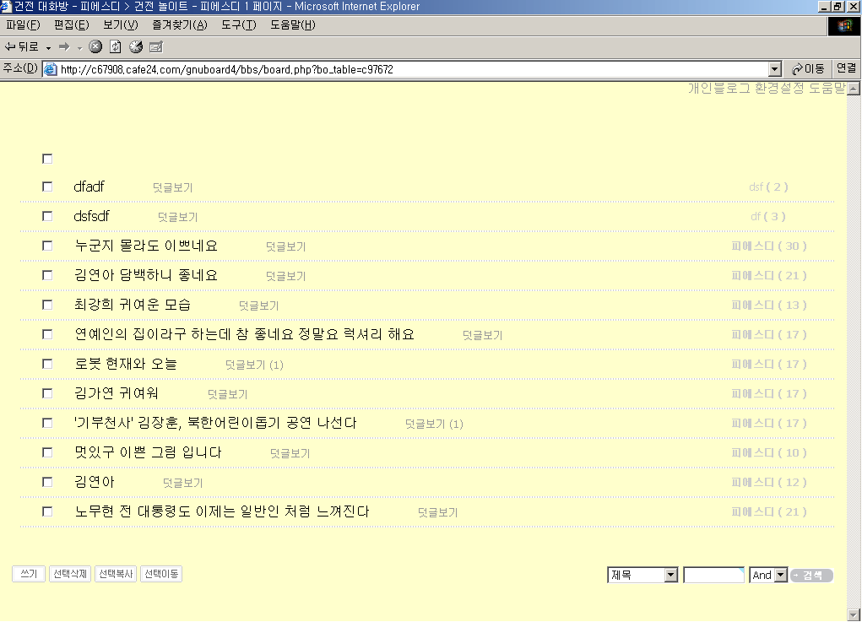Click the 연결 links toolbar label
The width and height of the screenshot is (862, 622).
846,68
